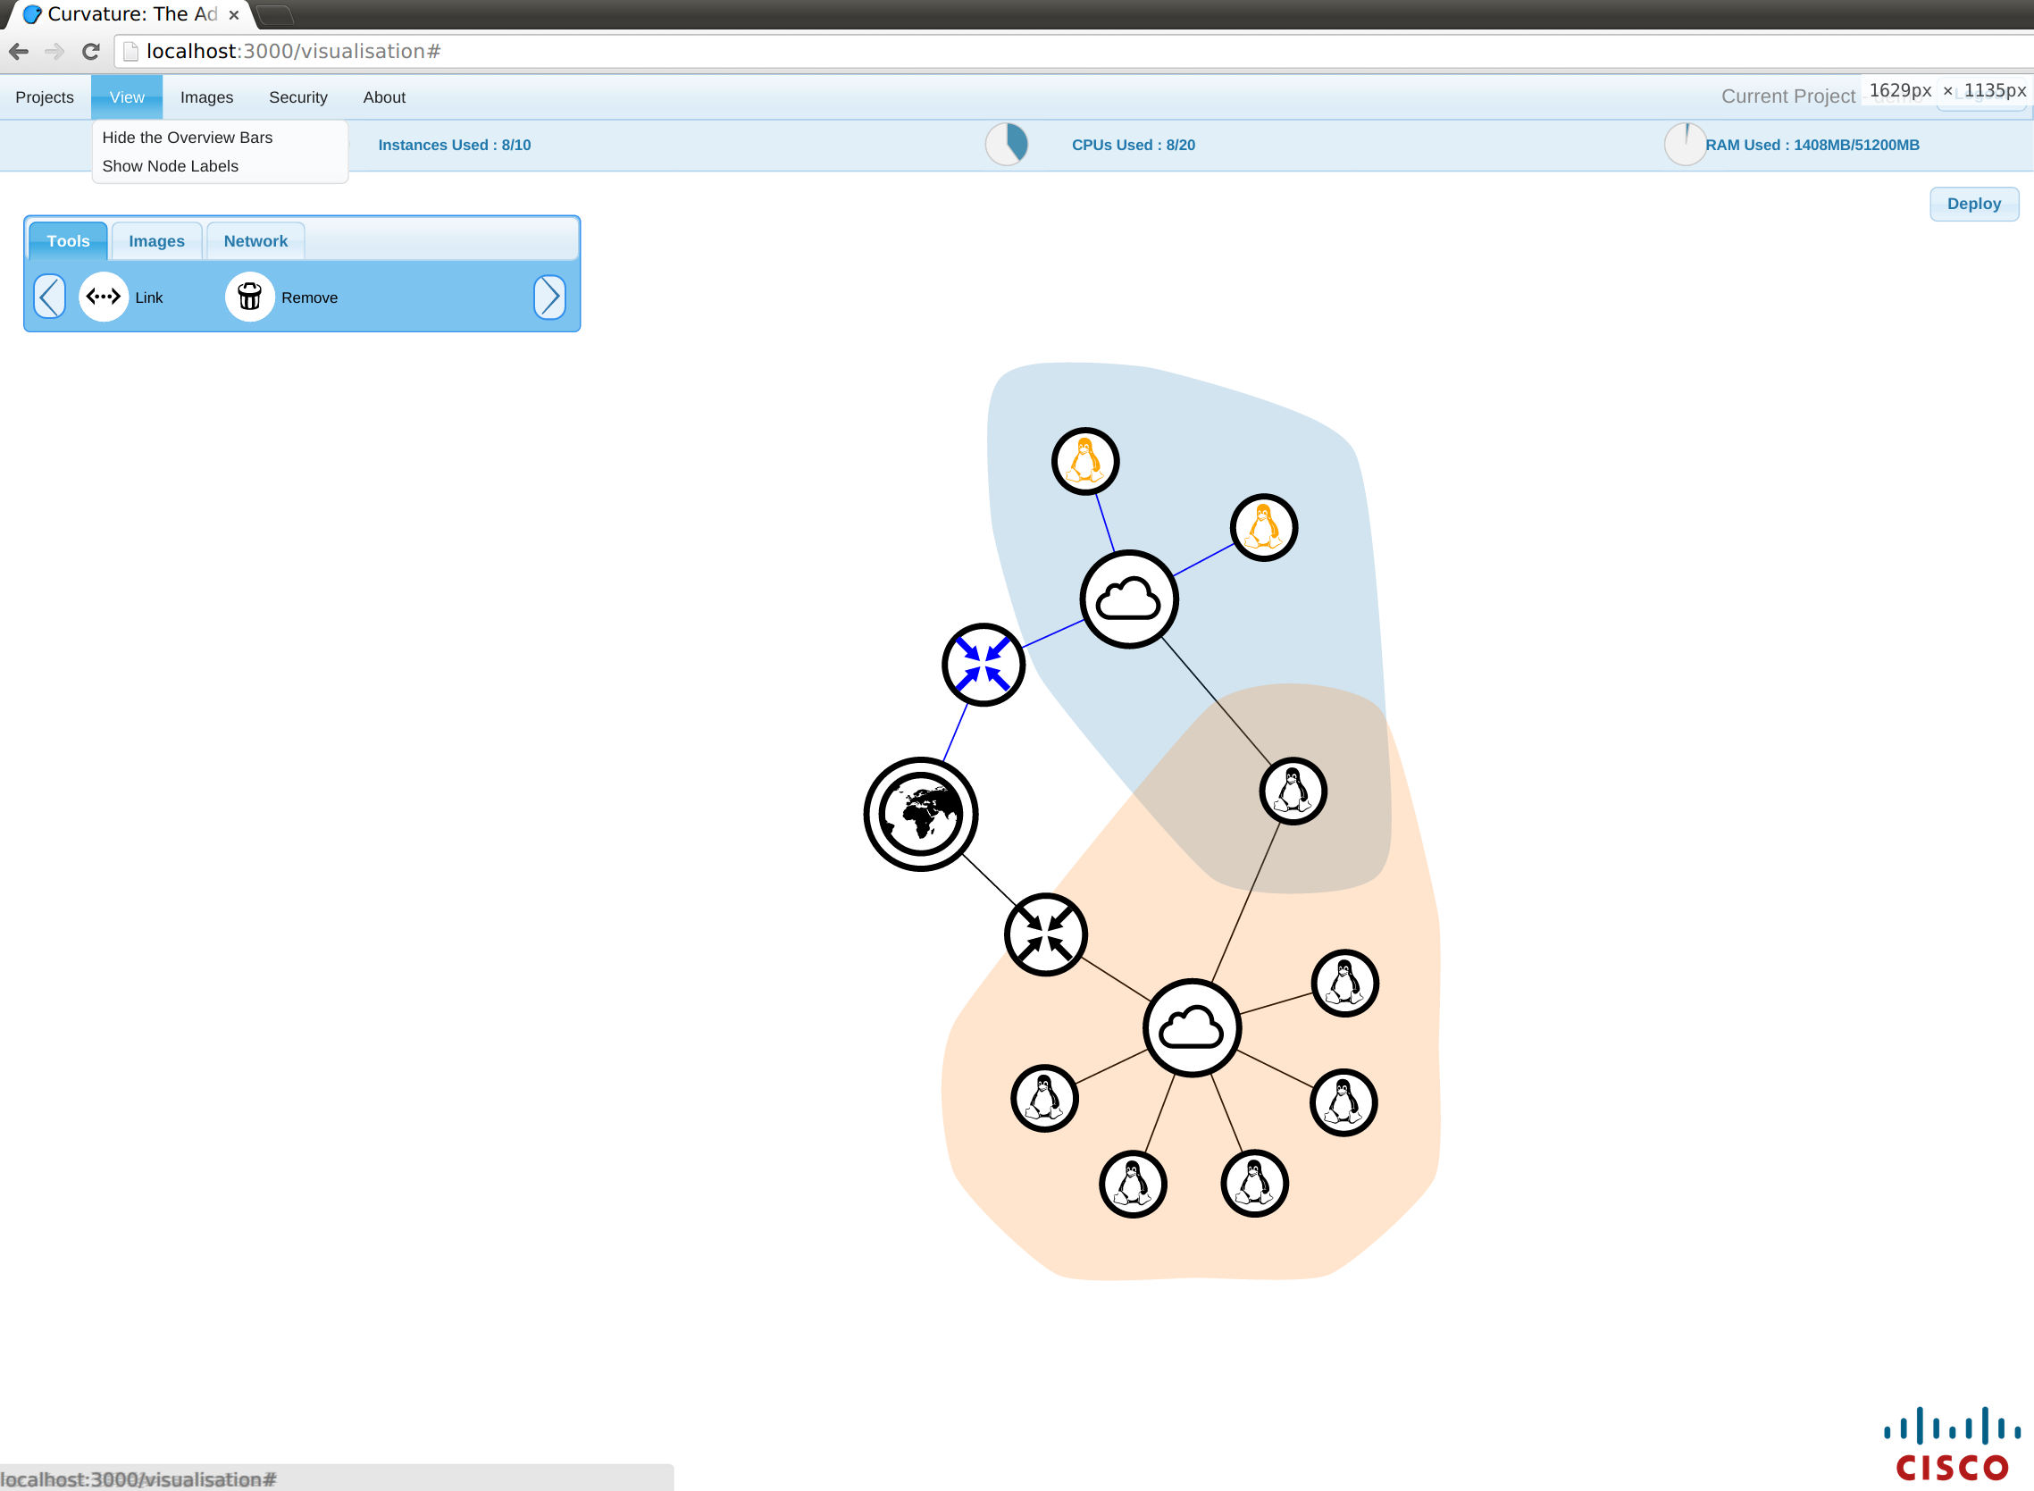Click the CPUs Used pie indicator
Image resolution: width=2034 pixels, height=1491 pixels.
click(1007, 145)
